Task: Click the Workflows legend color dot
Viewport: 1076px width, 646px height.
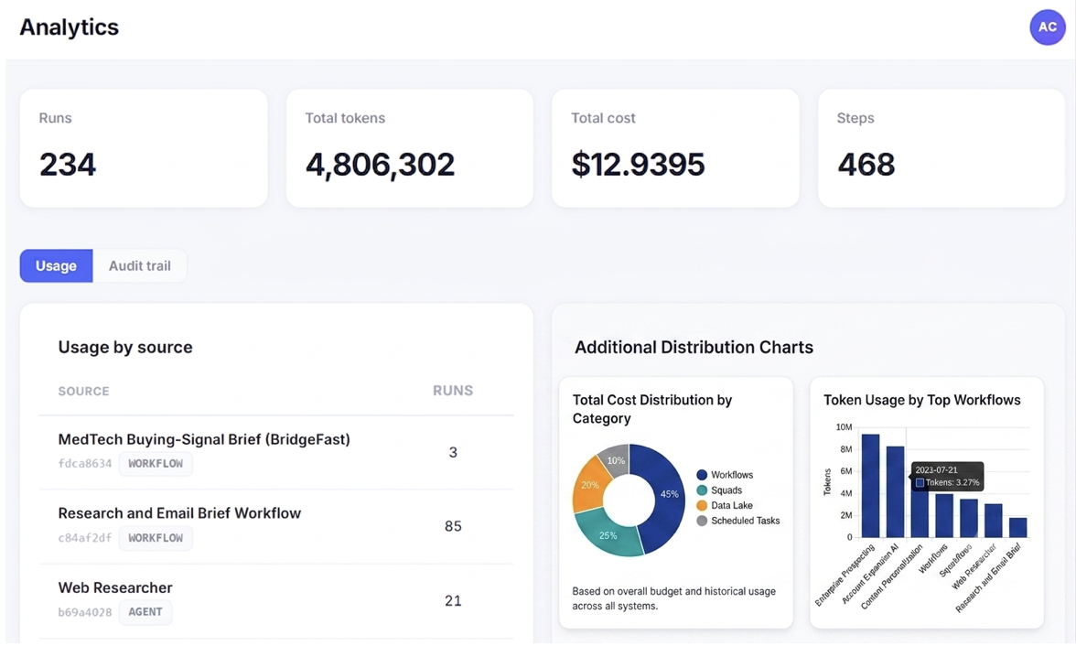Action: pyautogui.click(x=701, y=475)
